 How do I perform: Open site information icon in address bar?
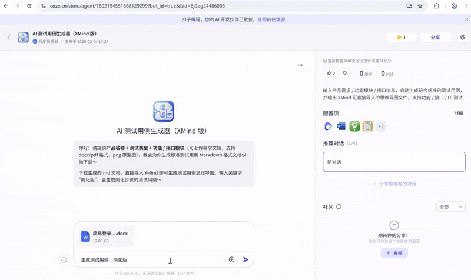[x=44, y=6]
